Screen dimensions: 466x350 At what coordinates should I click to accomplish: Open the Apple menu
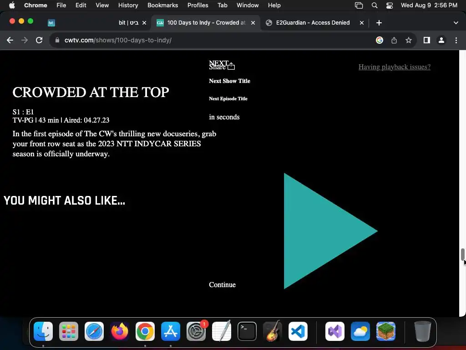[12, 5]
